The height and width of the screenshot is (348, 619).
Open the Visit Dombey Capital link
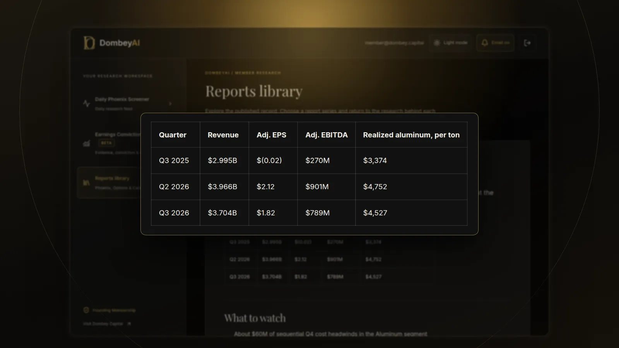[x=107, y=324]
